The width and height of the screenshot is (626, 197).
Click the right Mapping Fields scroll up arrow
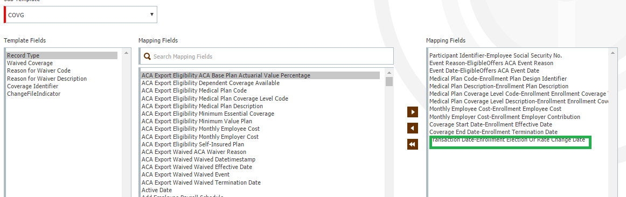click(613, 53)
